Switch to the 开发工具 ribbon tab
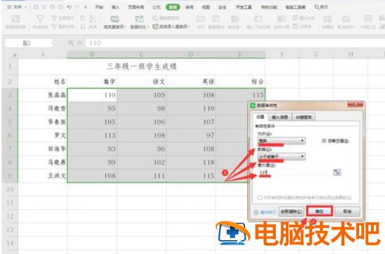Viewport: 385px width, 254px height. pos(244,7)
